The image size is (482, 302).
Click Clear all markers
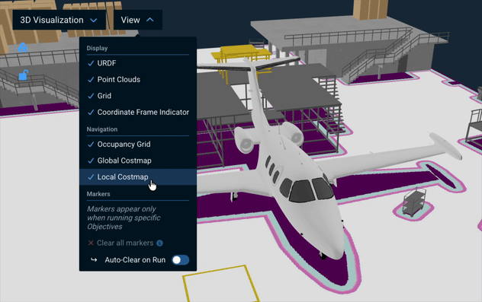(x=125, y=243)
